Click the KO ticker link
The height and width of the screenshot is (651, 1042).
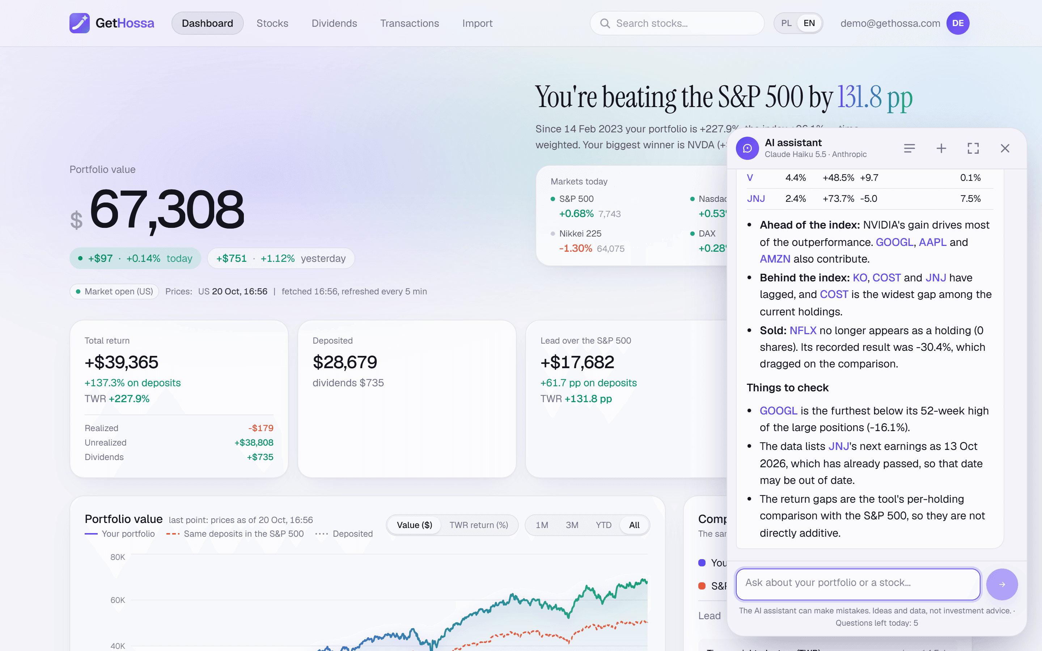[x=860, y=278]
